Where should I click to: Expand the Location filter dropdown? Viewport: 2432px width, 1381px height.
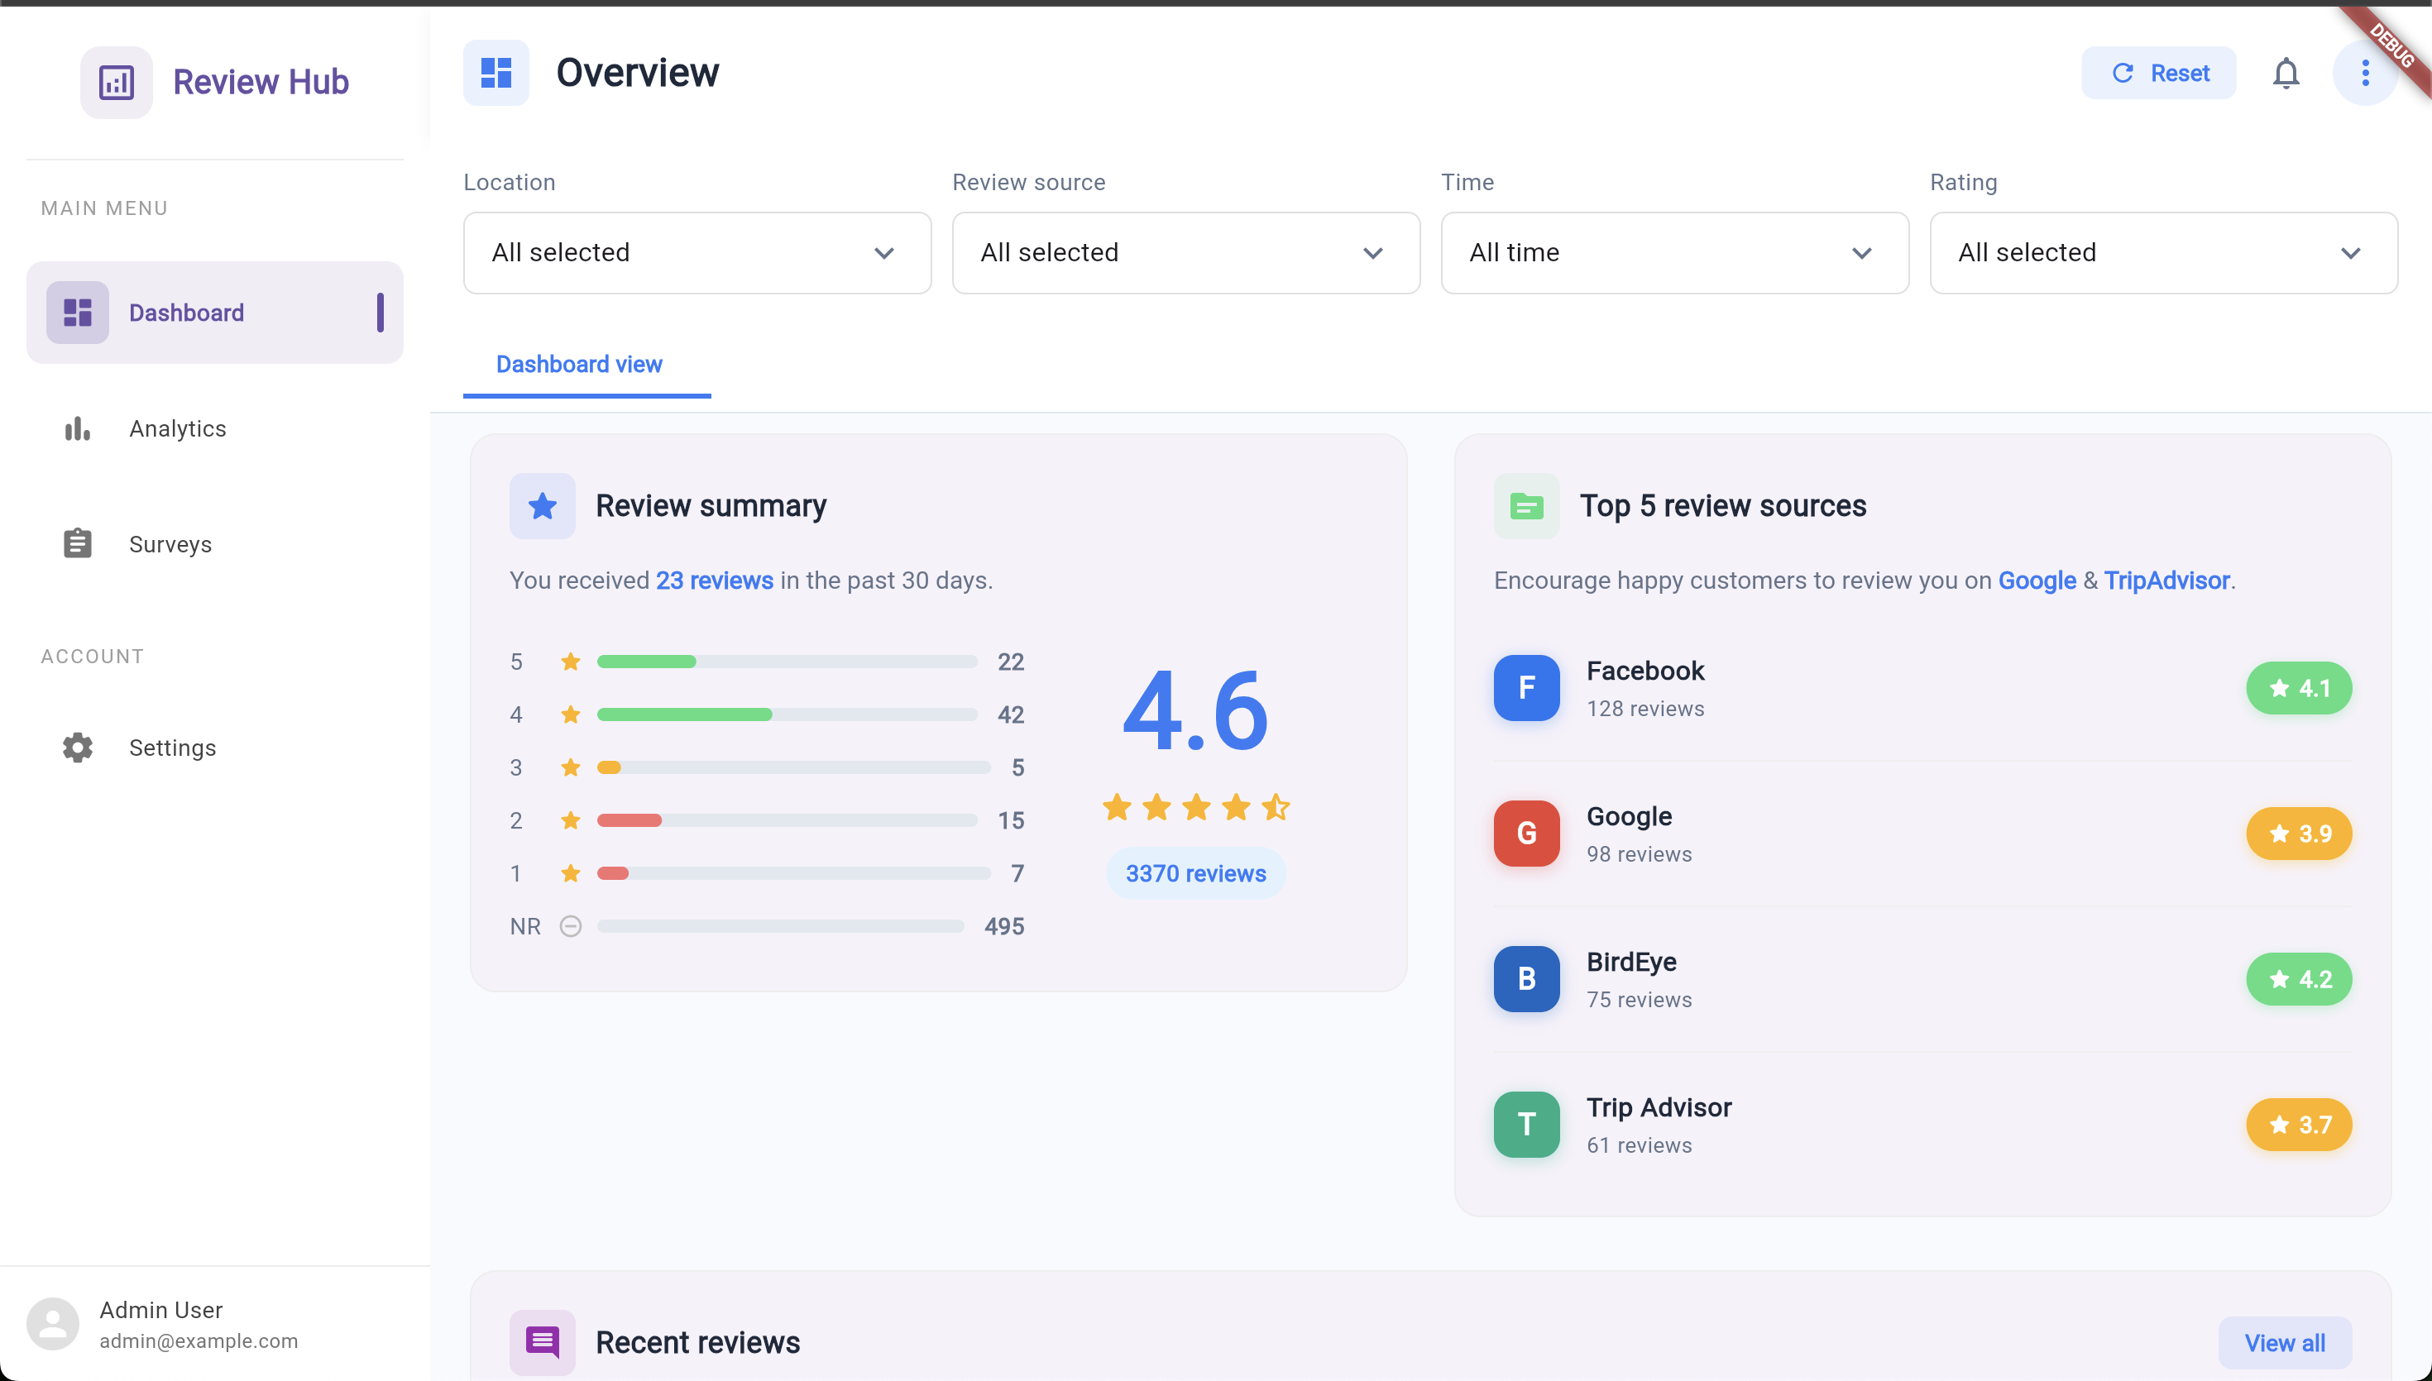click(x=697, y=253)
